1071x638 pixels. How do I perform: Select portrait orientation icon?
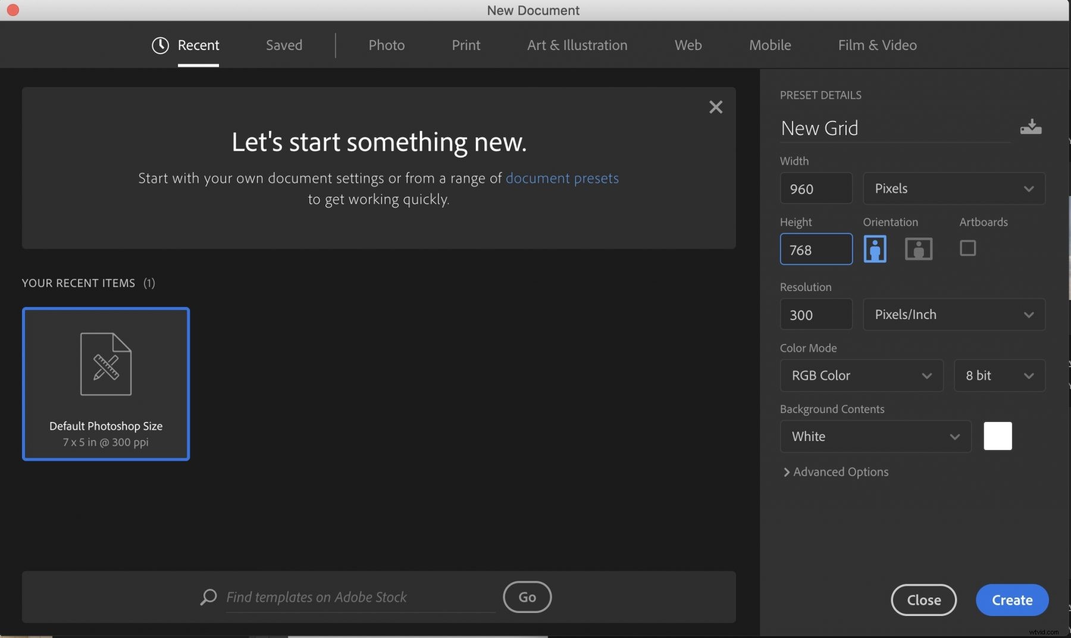875,249
